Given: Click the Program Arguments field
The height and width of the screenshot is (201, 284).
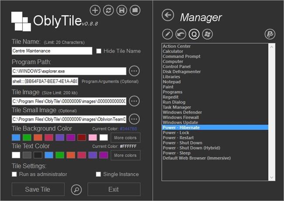Looking at the screenshot, I should coord(45,81).
